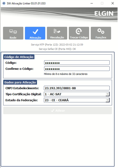The image size is (118, 168).
Task: Click the Código de Ativação heading
Action: point(19,57)
